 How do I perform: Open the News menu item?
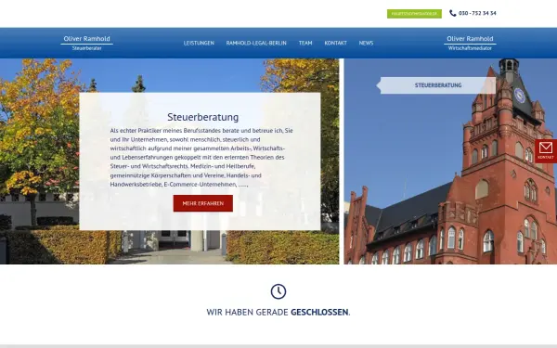click(x=366, y=43)
